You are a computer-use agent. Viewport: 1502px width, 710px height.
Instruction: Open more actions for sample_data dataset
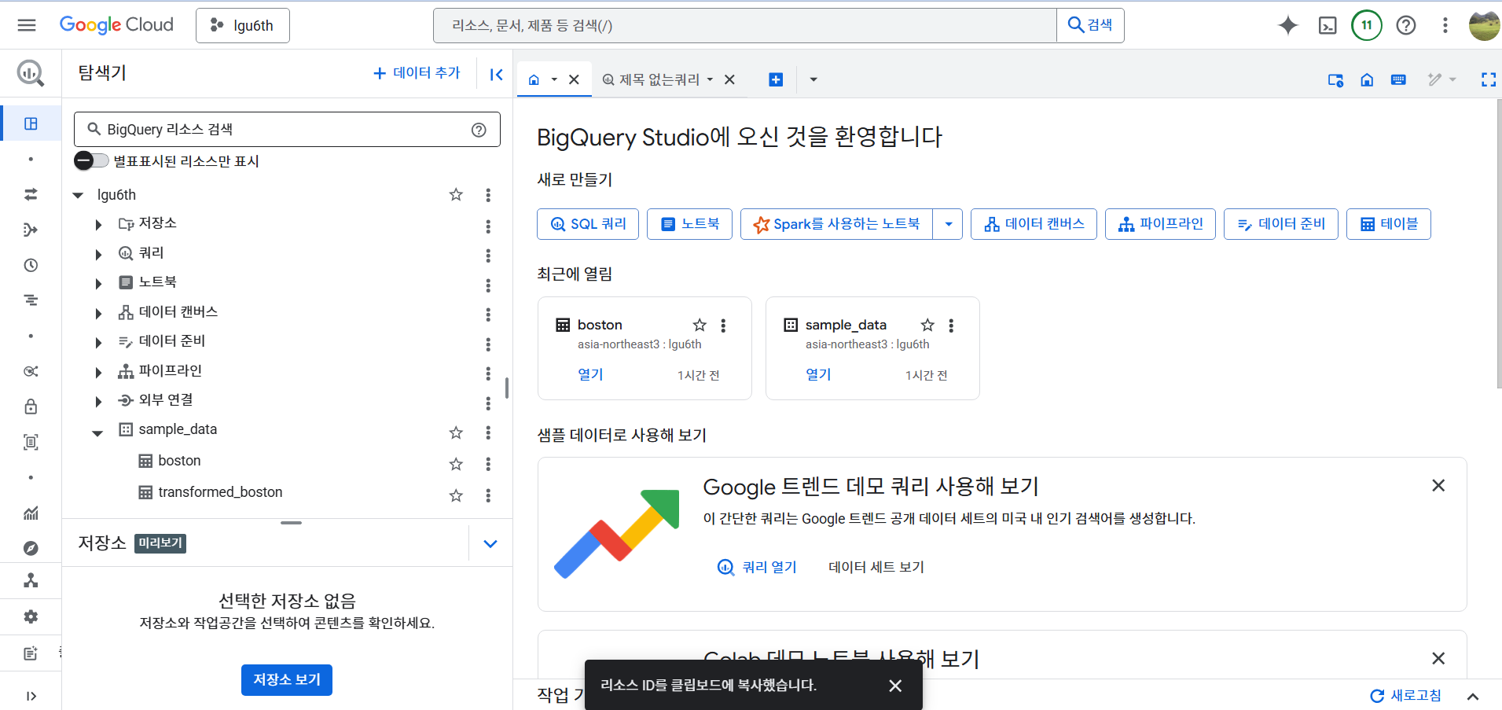coord(488,432)
